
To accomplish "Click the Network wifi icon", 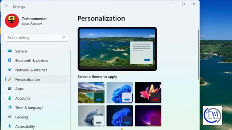I will 10,70.
